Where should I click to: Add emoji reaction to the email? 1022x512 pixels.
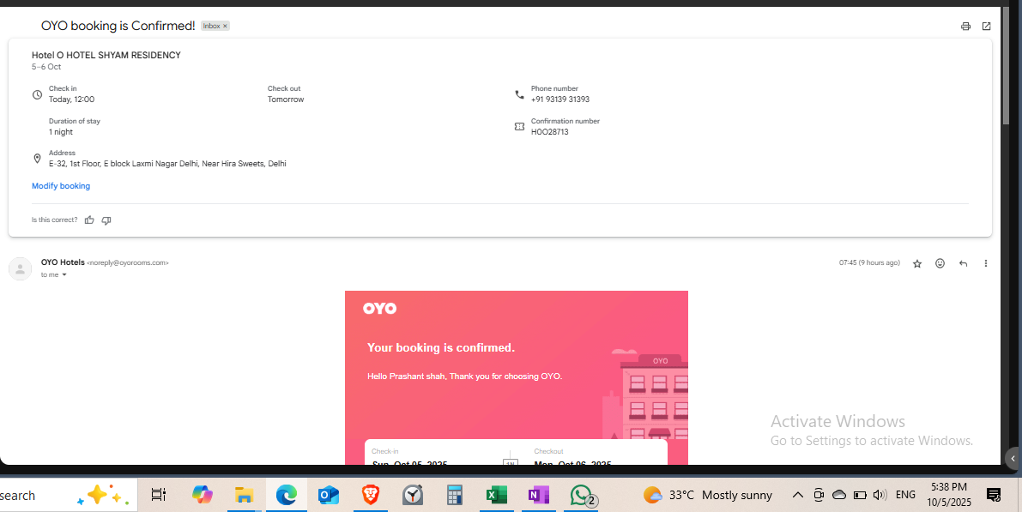[x=940, y=264]
